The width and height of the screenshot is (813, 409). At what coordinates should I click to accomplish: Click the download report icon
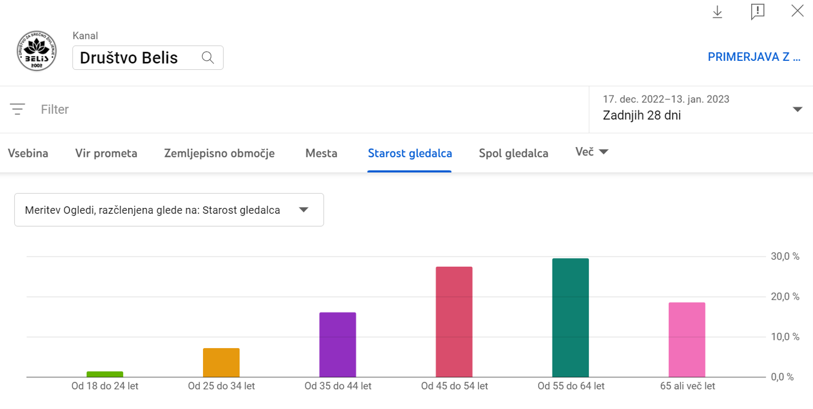click(718, 11)
